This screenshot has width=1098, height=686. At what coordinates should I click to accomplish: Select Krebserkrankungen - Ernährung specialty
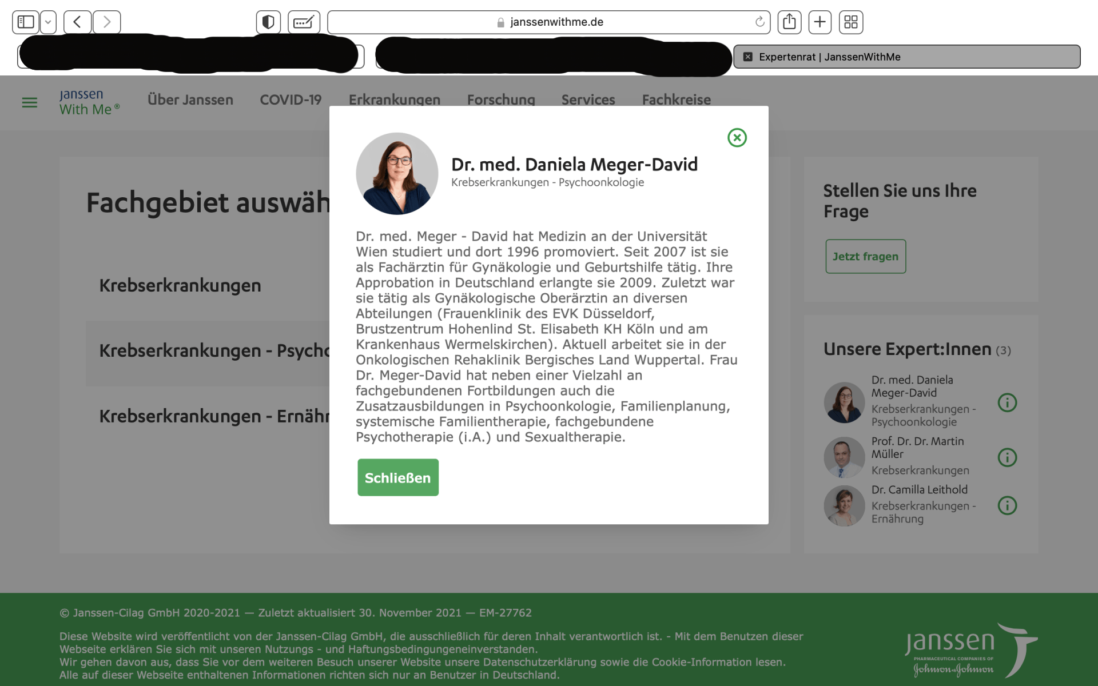(x=214, y=416)
